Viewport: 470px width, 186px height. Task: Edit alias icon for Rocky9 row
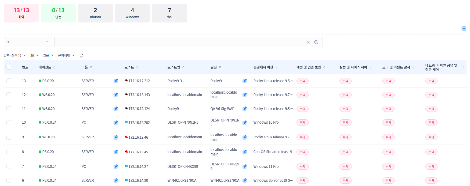tap(245, 81)
